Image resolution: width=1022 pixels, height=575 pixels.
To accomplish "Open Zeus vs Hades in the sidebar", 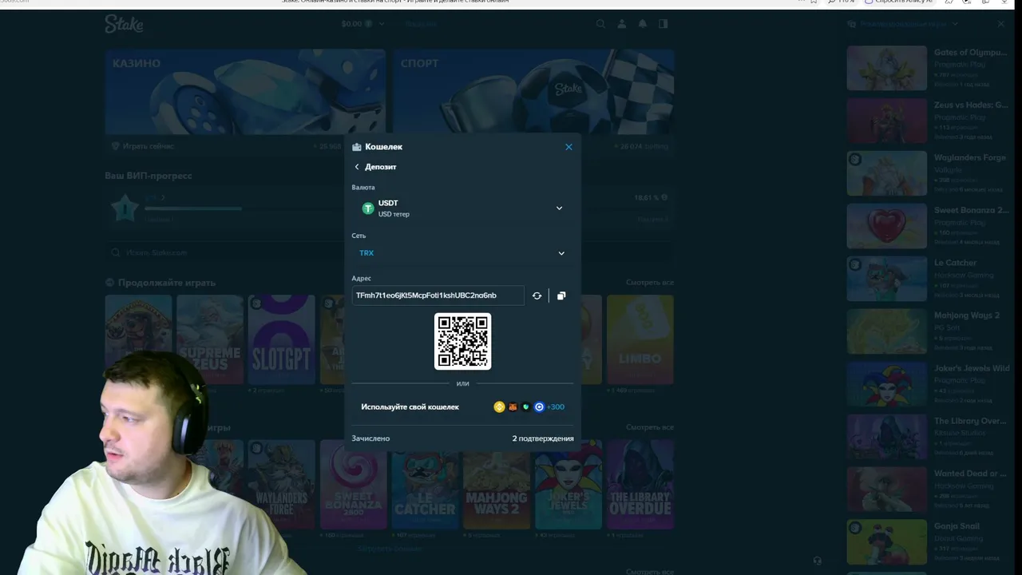I will click(x=928, y=121).
